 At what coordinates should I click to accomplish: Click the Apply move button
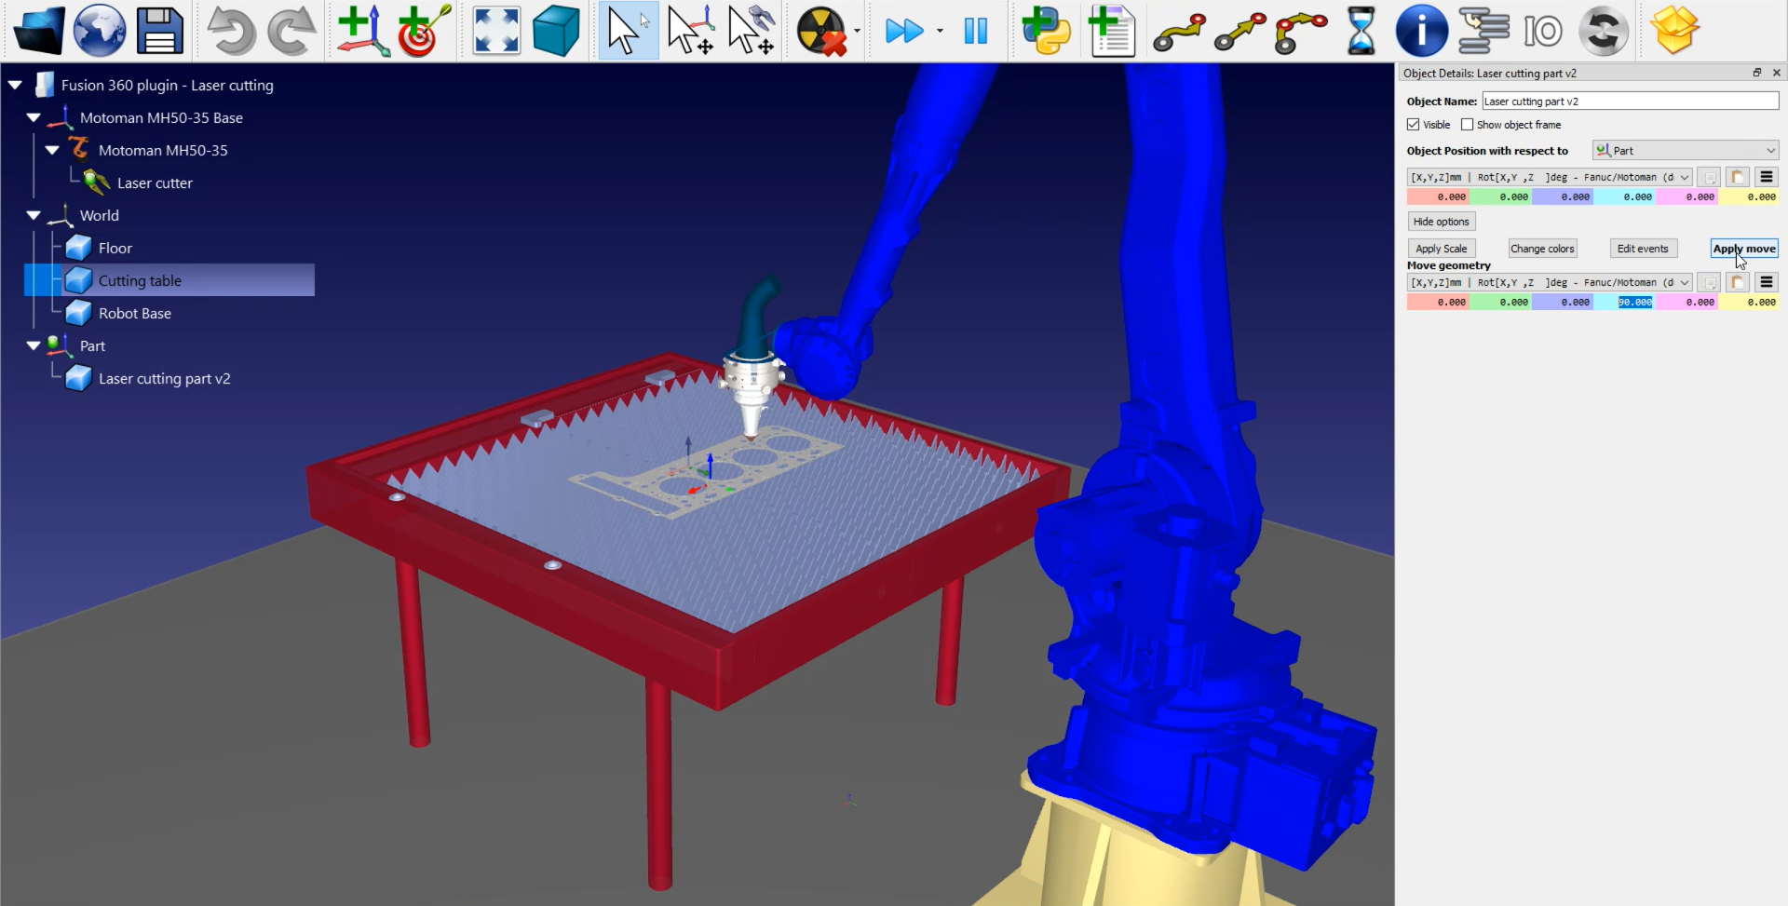point(1741,248)
